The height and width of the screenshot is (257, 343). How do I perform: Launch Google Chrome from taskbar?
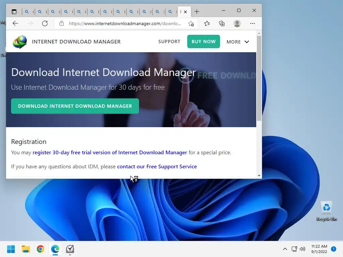pyautogui.click(x=41, y=249)
